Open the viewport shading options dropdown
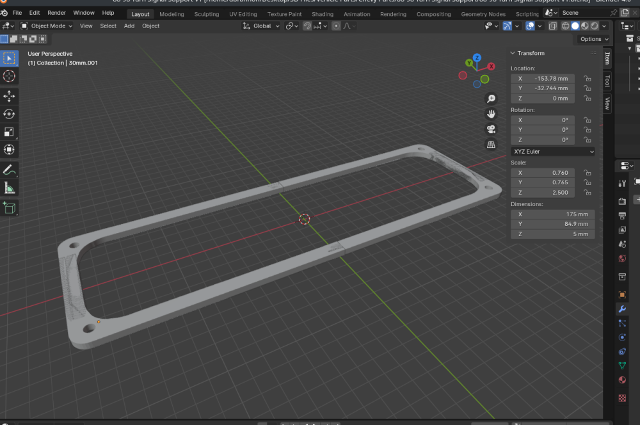This screenshot has height=425, width=640. click(605, 26)
